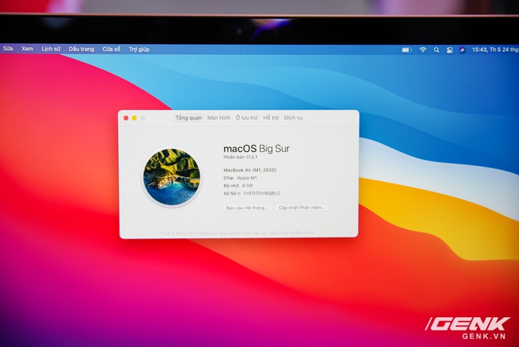Click the menu bar clock 15:43
Viewport: 519px width, 347px height.
495,50
